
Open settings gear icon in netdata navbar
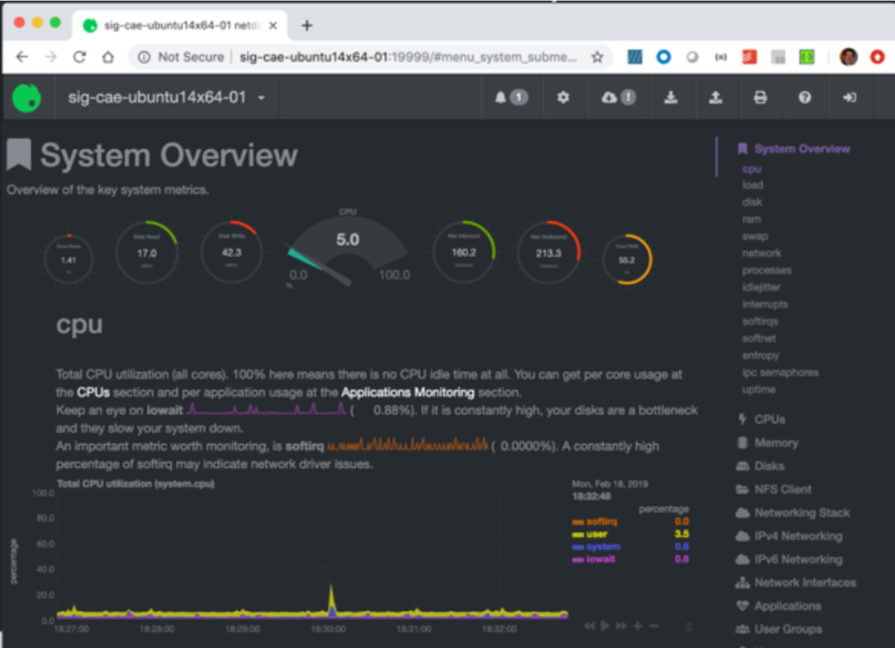tap(563, 97)
